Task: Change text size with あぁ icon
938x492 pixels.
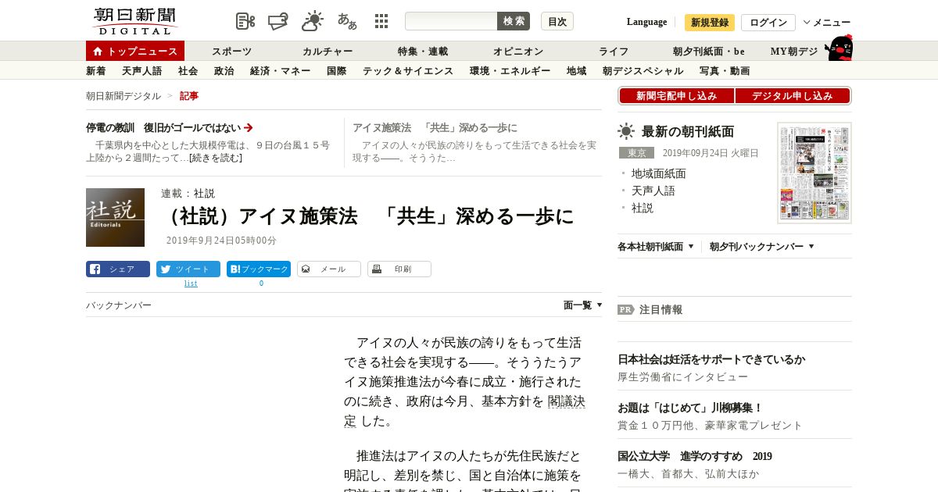Action: (x=347, y=21)
